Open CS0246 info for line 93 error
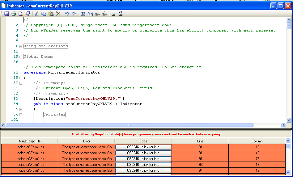 143,165
